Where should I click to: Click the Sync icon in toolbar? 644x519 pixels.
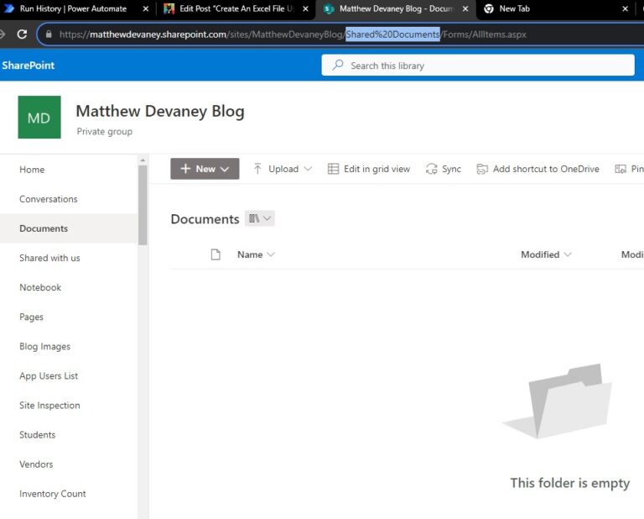[432, 169]
